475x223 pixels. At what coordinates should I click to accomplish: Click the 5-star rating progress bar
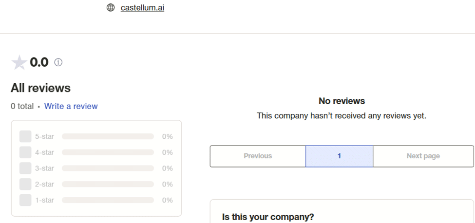tap(108, 136)
